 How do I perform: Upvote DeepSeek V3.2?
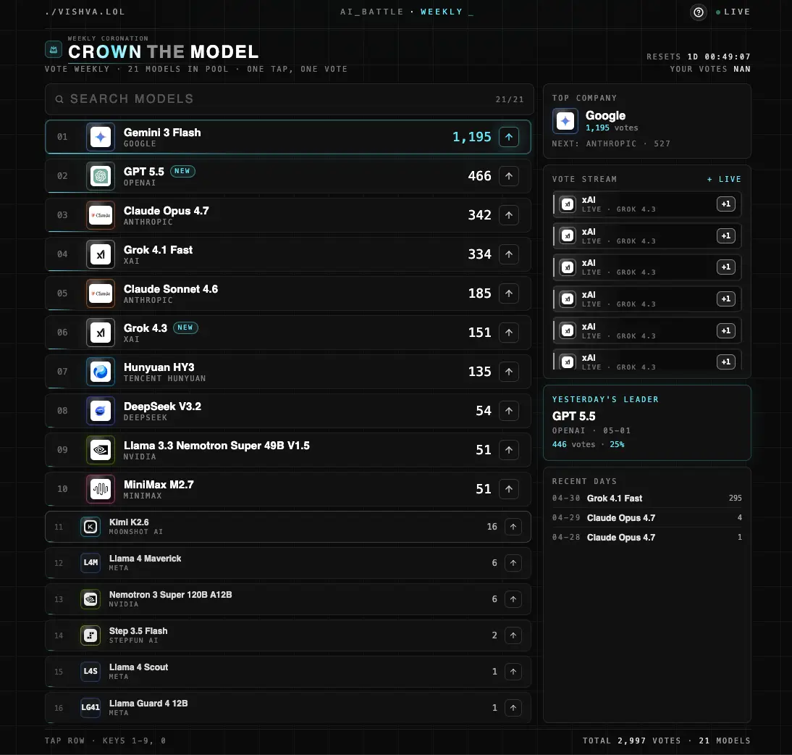pos(509,411)
